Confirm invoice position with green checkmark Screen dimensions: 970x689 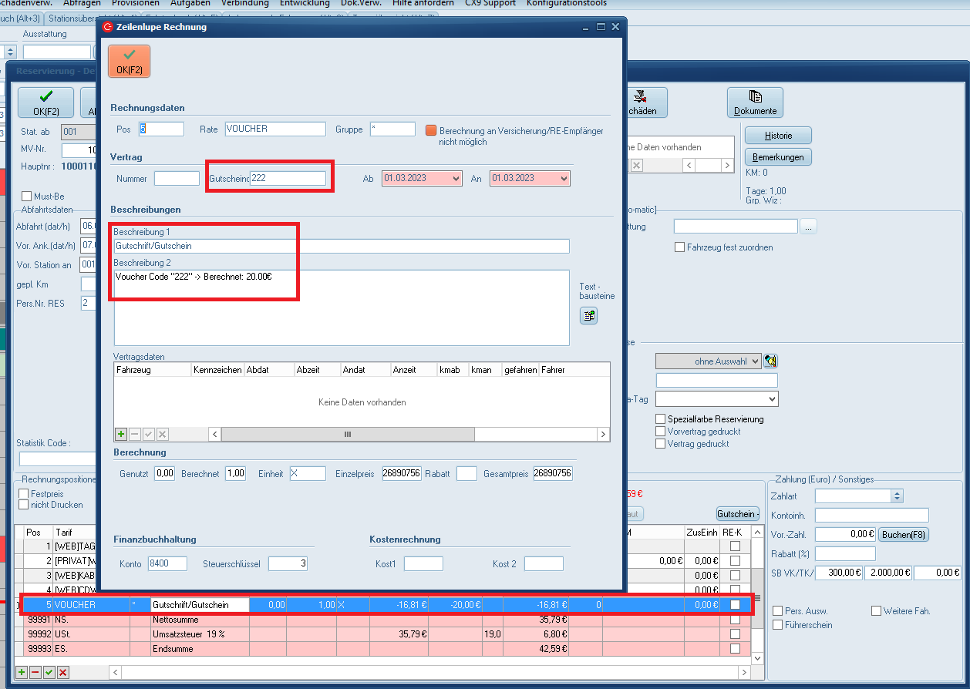(49, 673)
